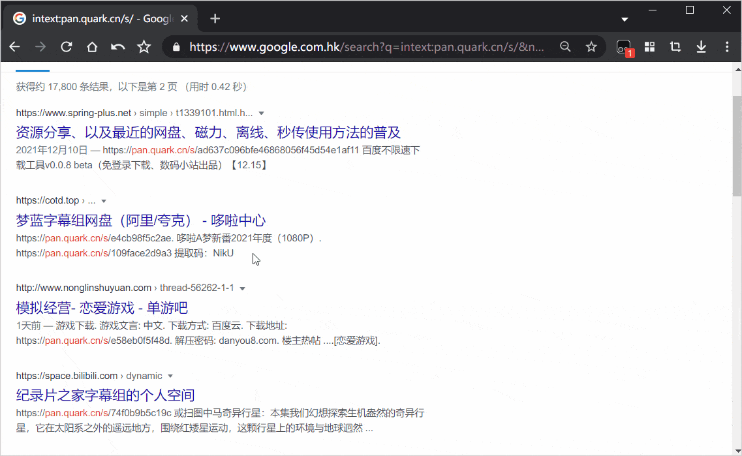Open bookmarks star left of address bar
The height and width of the screenshot is (456, 742).
point(144,47)
